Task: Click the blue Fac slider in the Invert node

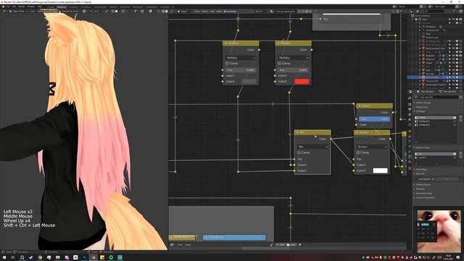Action: [374, 119]
